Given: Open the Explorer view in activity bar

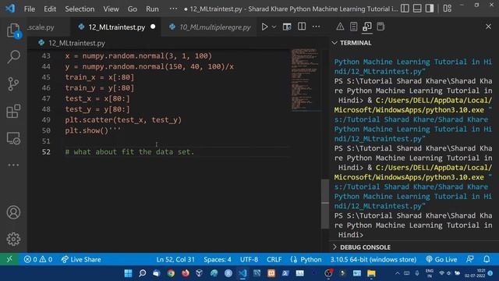Looking at the screenshot, I should (13, 30).
